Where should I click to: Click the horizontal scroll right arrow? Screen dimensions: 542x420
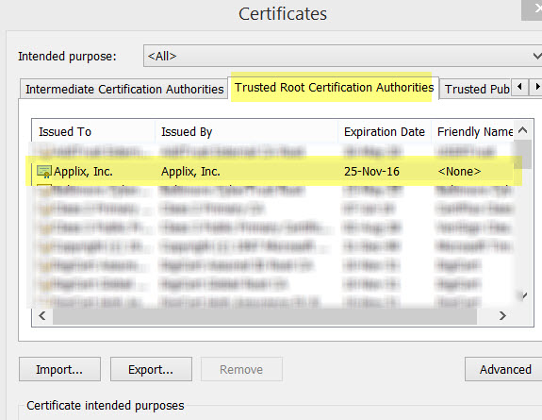(502, 316)
